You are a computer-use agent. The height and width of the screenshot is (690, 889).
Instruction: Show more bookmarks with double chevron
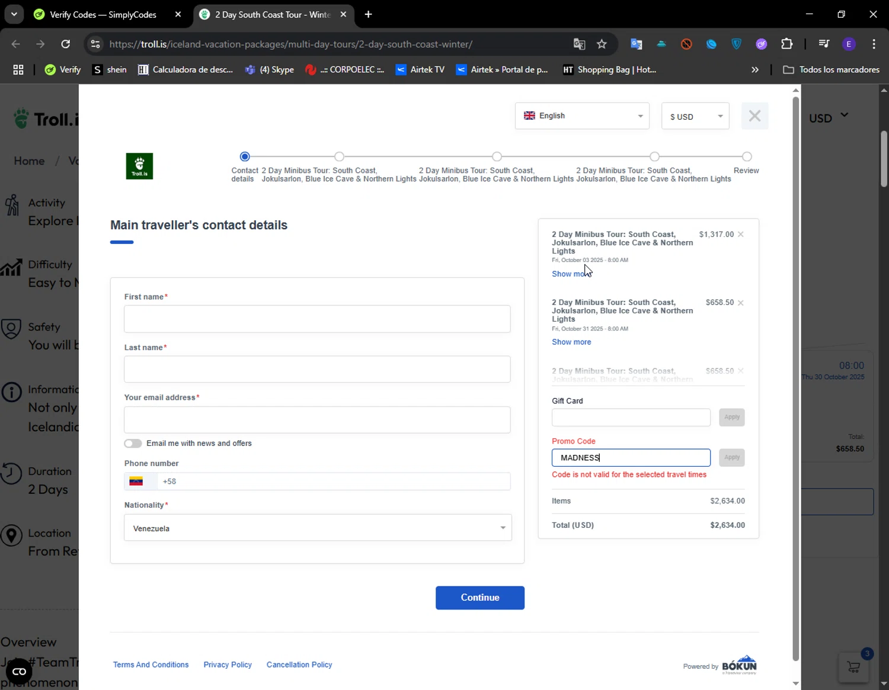(754, 70)
